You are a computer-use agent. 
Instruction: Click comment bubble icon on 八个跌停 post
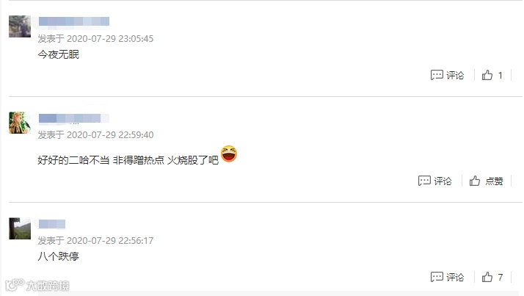click(x=437, y=277)
